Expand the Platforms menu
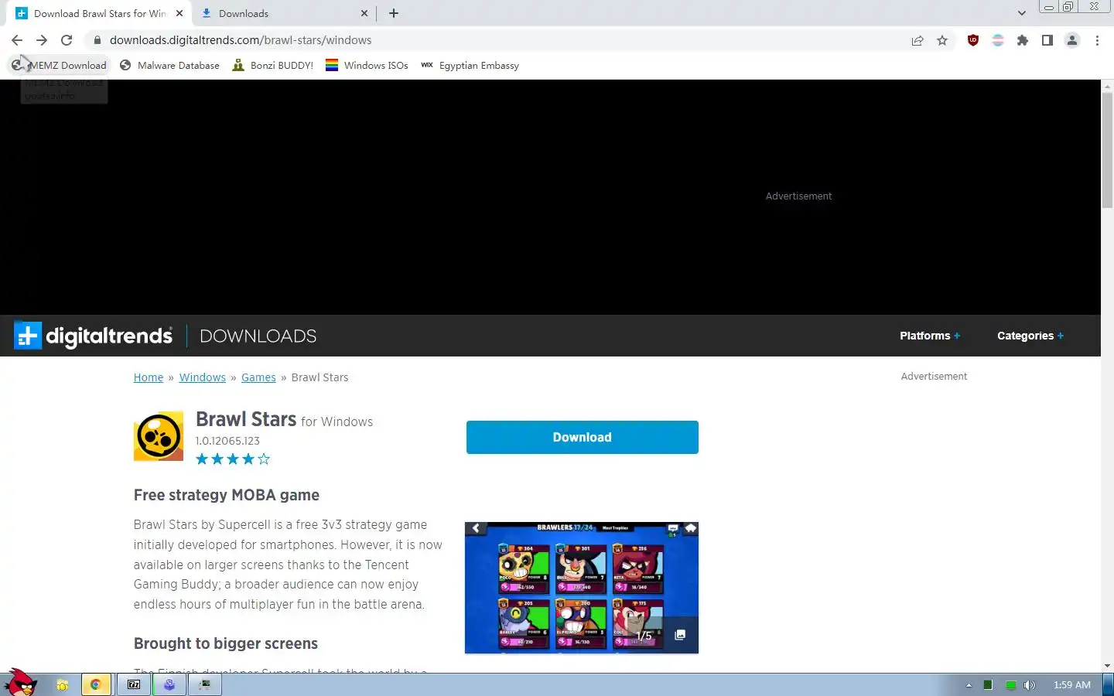Image resolution: width=1114 pixels, height=696 pixels. click(930, 336)
